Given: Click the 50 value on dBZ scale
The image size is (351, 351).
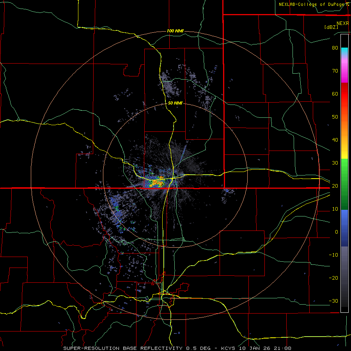Looking at the screenshot, I should click(x=335, y=117).
